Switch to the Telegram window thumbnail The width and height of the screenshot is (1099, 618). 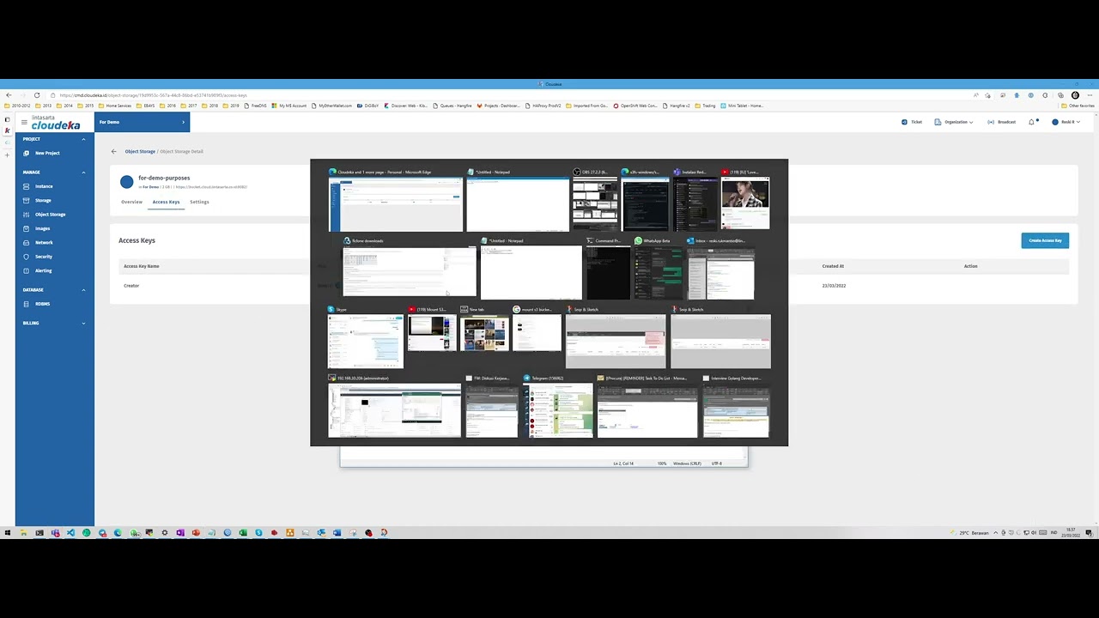pyautogui.click(x=558, y=407)
